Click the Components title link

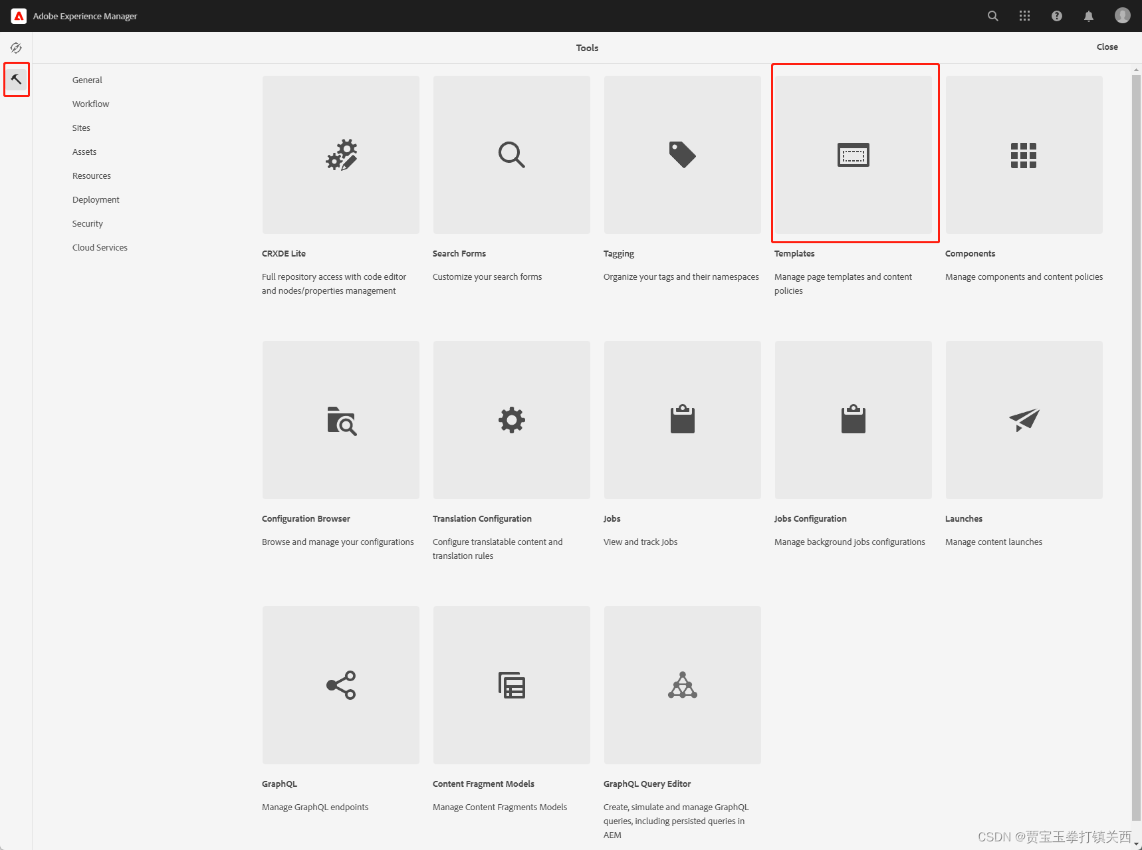coord(971,254)
